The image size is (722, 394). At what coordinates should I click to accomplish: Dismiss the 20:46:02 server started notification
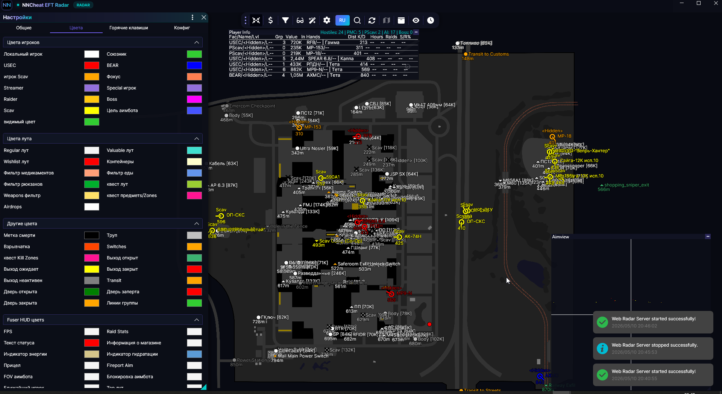[x=653, y=322]
